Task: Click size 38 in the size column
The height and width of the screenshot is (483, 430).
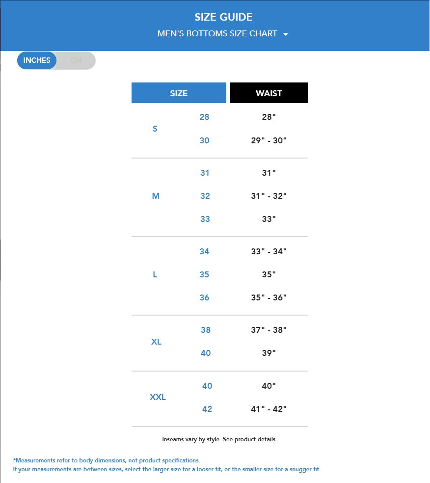Action: tap(206, 330)
